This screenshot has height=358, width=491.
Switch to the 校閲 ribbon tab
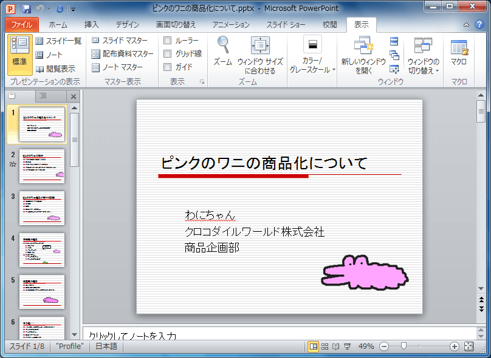click(x=329, y=25)
